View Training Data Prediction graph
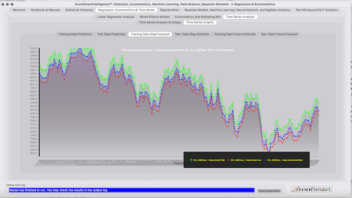Image resolution: width=352 pixels, height=198 pixels. 75,34
